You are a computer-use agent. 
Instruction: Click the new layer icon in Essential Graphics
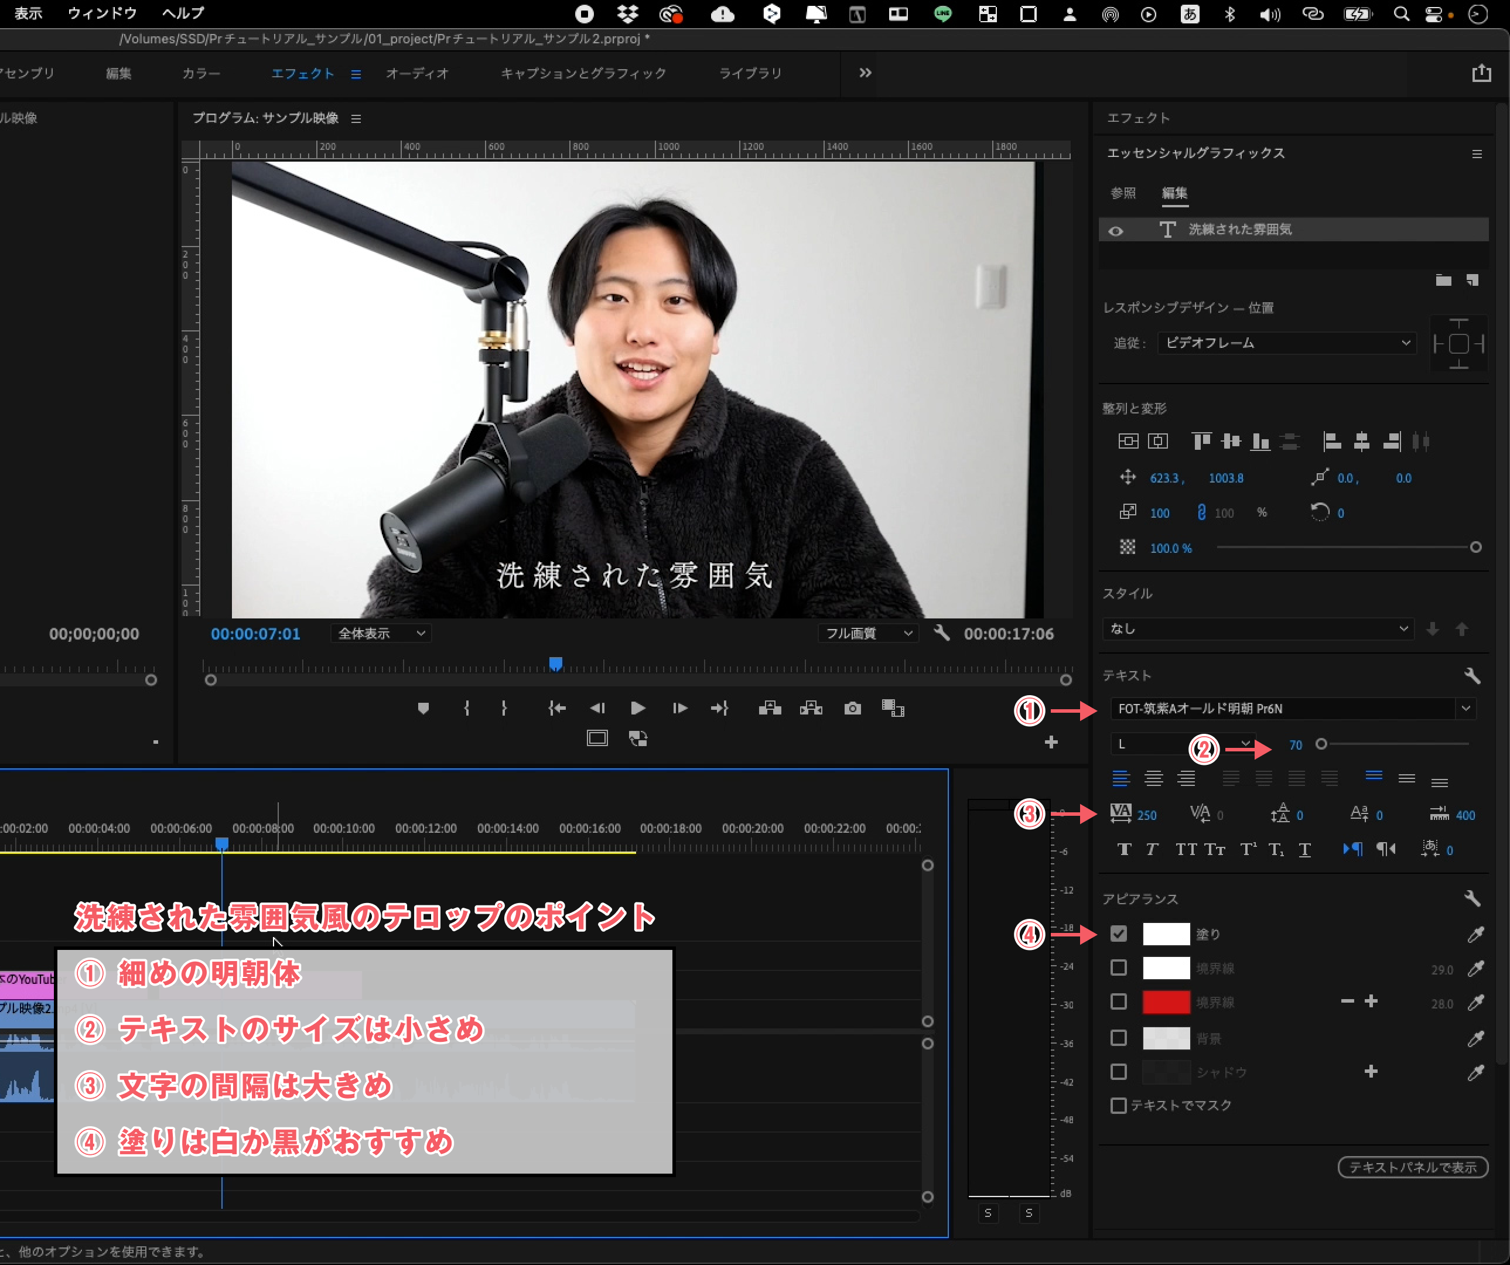pyautogui.click(x=1472, y=281)
